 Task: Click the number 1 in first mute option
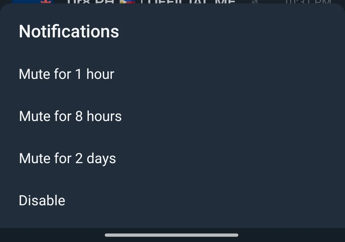[x=79, y=74]
